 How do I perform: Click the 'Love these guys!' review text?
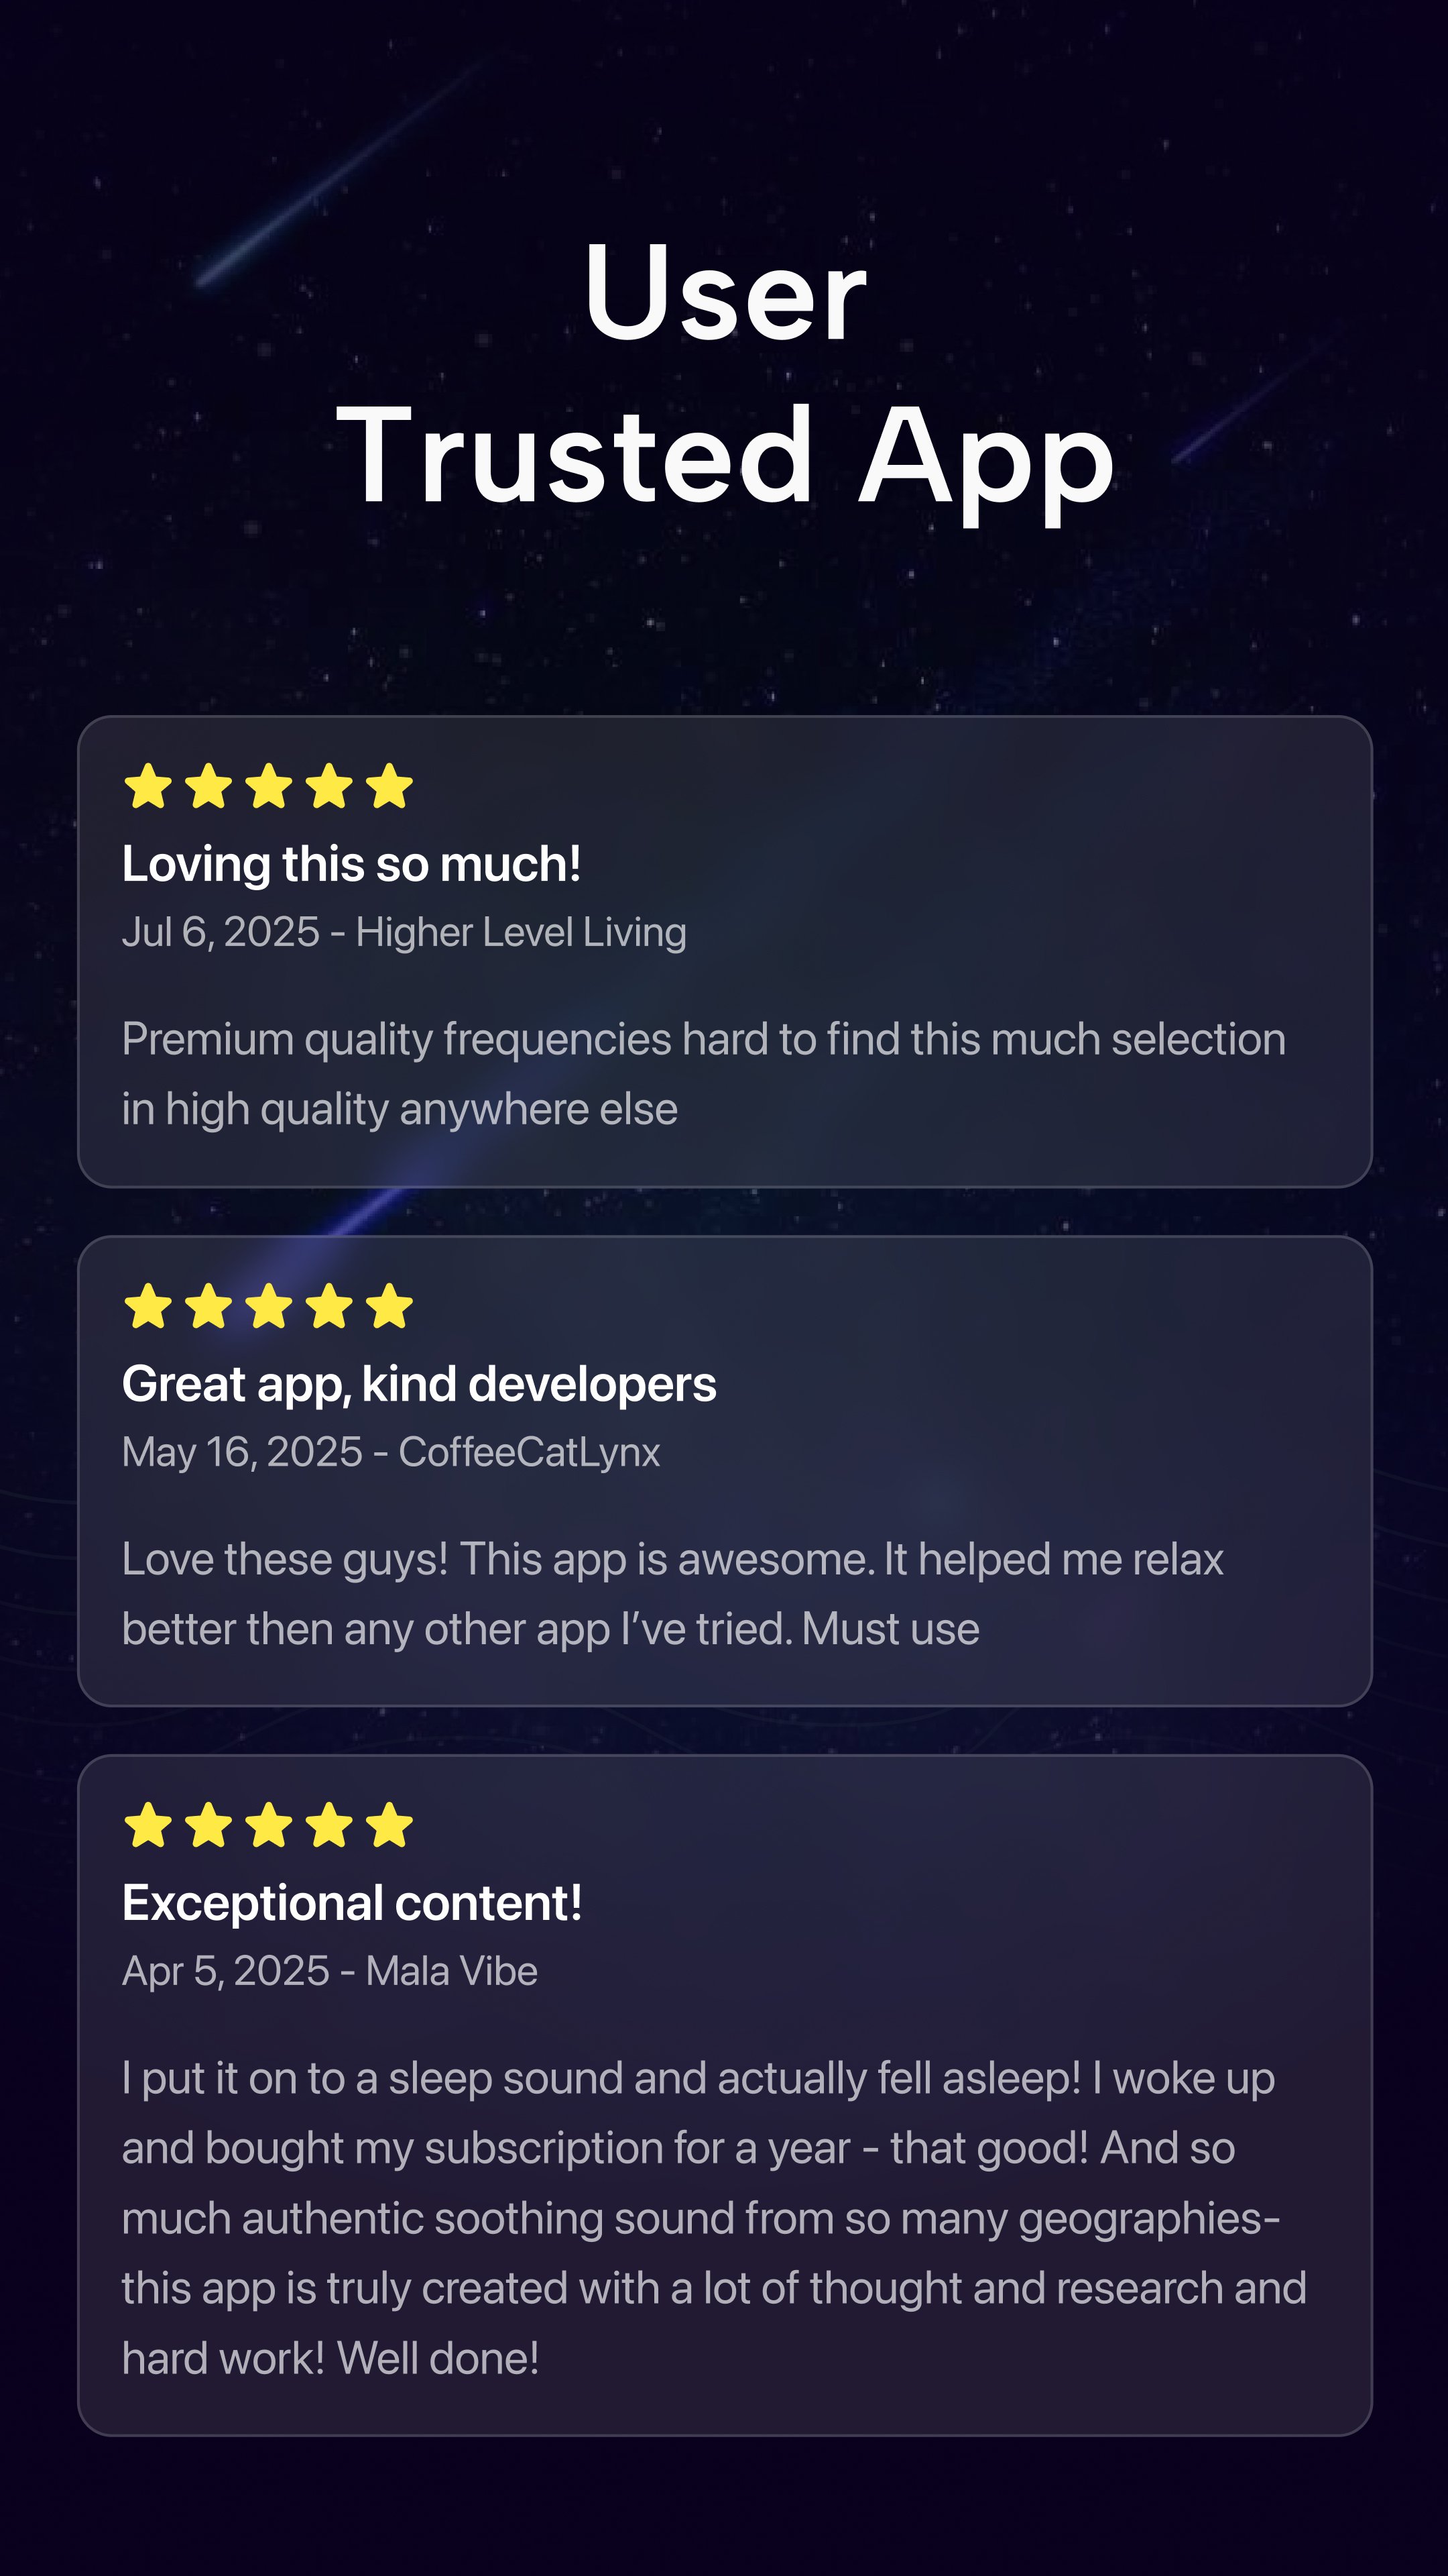(672, 1594)
